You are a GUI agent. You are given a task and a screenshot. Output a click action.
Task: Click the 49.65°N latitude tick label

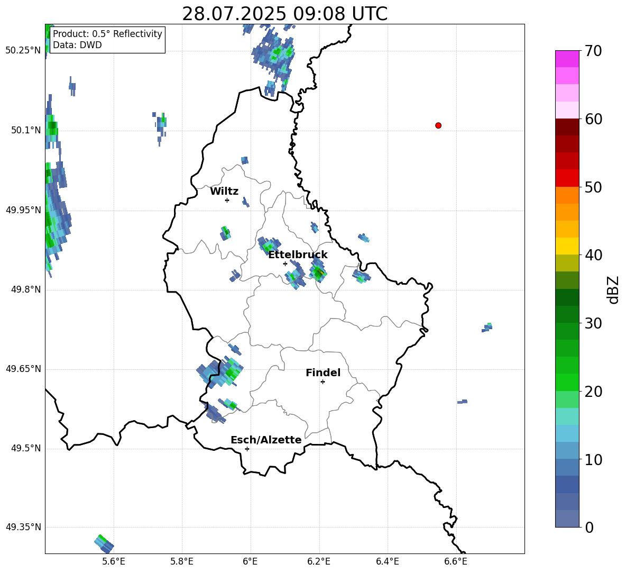click(x=23, y=369)
